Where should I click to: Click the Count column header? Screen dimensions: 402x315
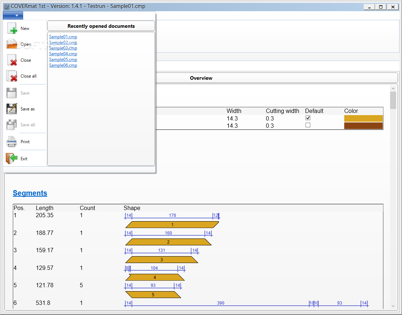click(87, 208)
